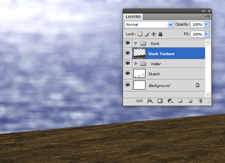
Task: Close the Layers panel
Action: click(209, 11)
